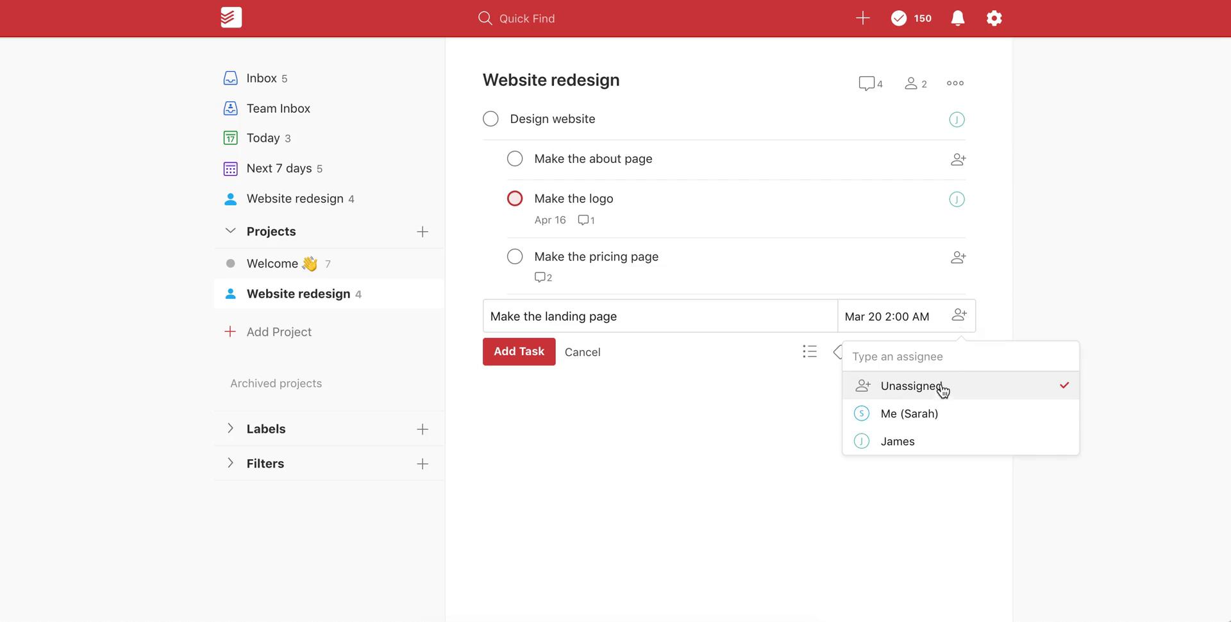Click Make the about page task text

[x=593, y=158]
